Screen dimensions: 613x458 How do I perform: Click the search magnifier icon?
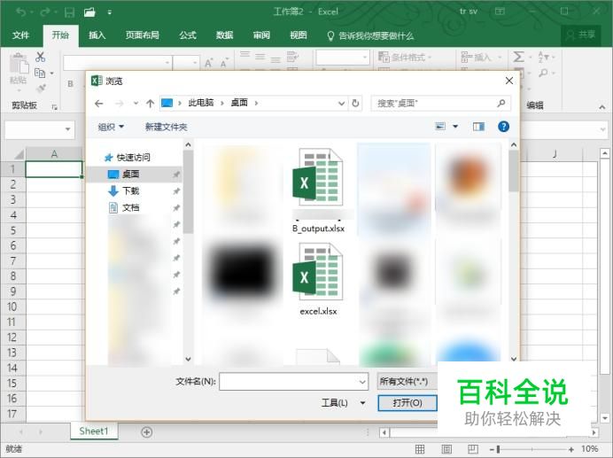coord(501,104)
